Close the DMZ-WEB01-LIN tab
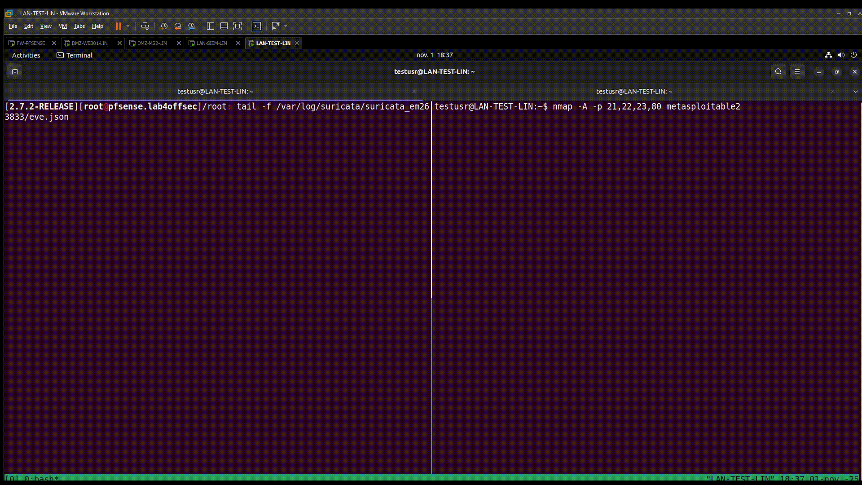 (x=119, y=43)
